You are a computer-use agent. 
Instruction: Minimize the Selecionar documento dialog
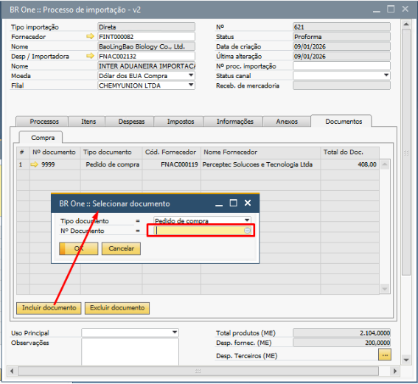coord(219,204)
